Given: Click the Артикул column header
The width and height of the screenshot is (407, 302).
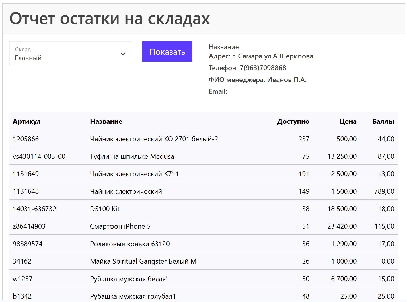Looking at the screenshot, I should (26, 121).
